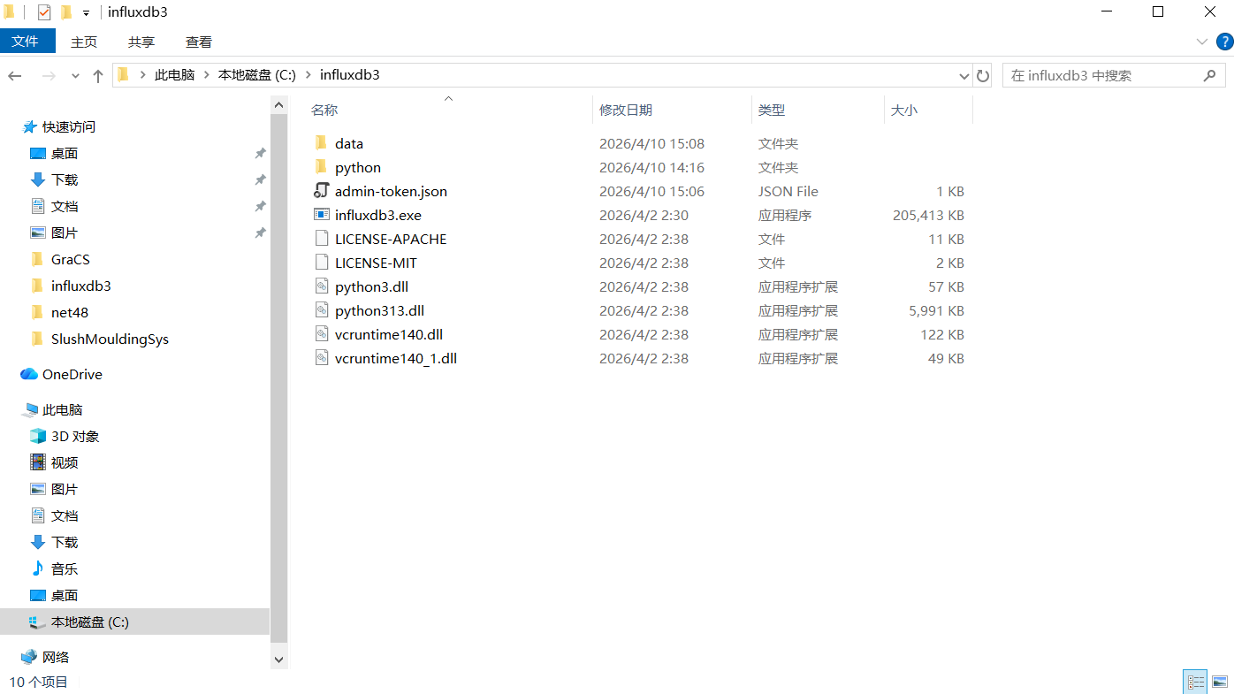Viewport: 1234px width, 694px height.
Task: Click the 205,413 KB size value
Action: pyautogui.click(x=928, y=215)
